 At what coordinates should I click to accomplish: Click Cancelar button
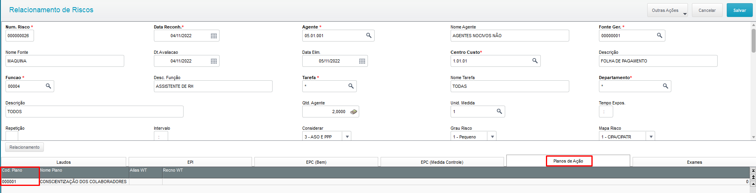coord(707,10)
